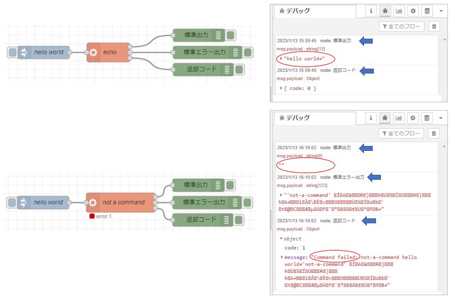
Task: Open the gear configuration nodes icon in the top sidebar
Action: (x=414, y=10)
